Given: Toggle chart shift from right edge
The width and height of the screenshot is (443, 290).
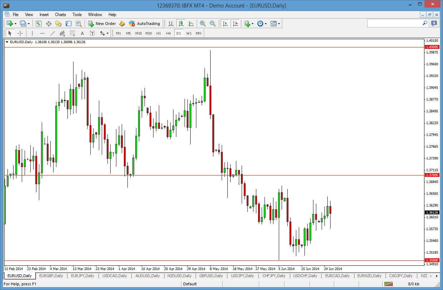Looking at the screenshot, I should (x=235, y=24).
